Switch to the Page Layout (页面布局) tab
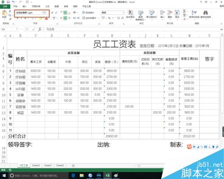The width and height of the screenshot is (224, 179). 36,6
